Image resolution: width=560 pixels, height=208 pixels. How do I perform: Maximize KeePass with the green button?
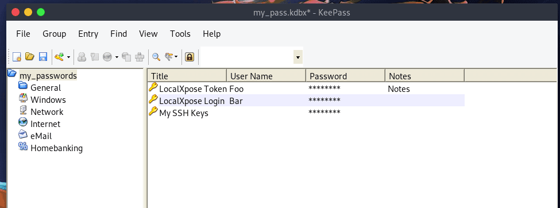41,12
